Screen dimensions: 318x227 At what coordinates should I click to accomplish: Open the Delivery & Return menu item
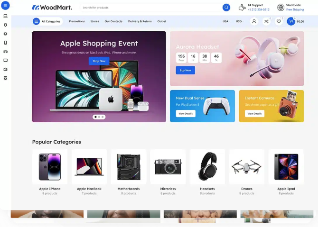[x=140, y=21]
